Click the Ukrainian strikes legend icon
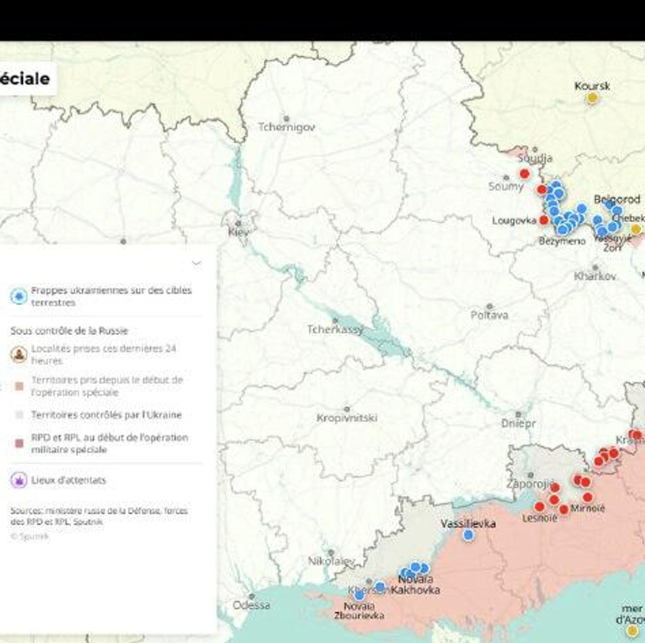 point(18,296)
